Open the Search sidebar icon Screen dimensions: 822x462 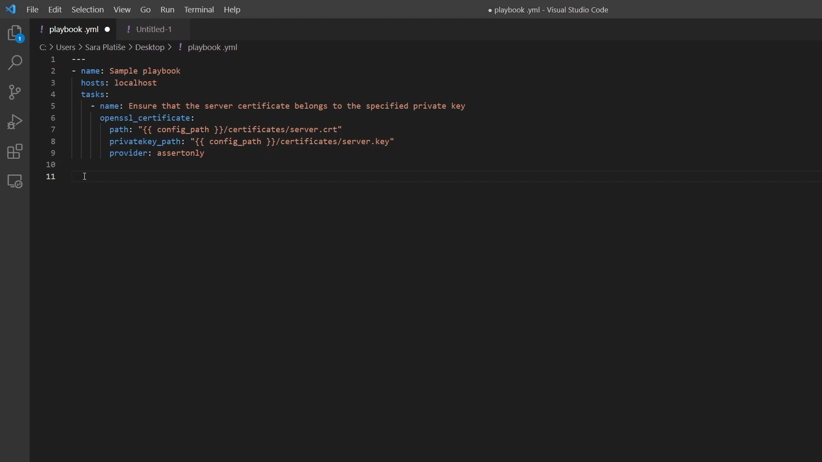point(15,63)
